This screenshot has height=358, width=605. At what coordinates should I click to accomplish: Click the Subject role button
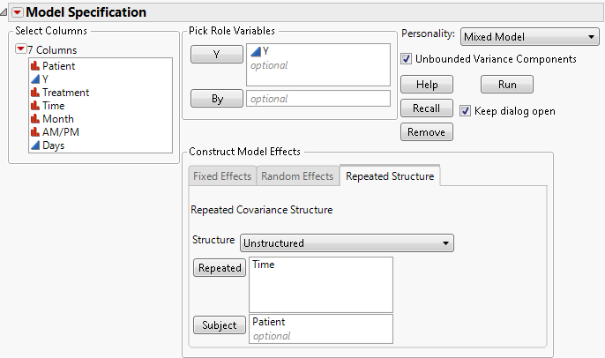(x=219, y=325)
